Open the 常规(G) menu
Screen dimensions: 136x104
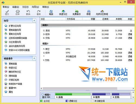tap(6, 7)
